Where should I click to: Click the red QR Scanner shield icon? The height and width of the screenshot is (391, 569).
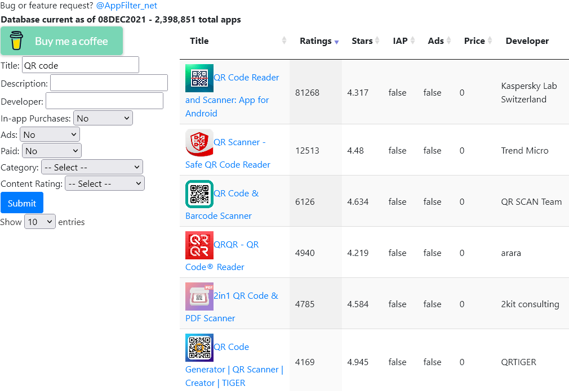(199, 143)
